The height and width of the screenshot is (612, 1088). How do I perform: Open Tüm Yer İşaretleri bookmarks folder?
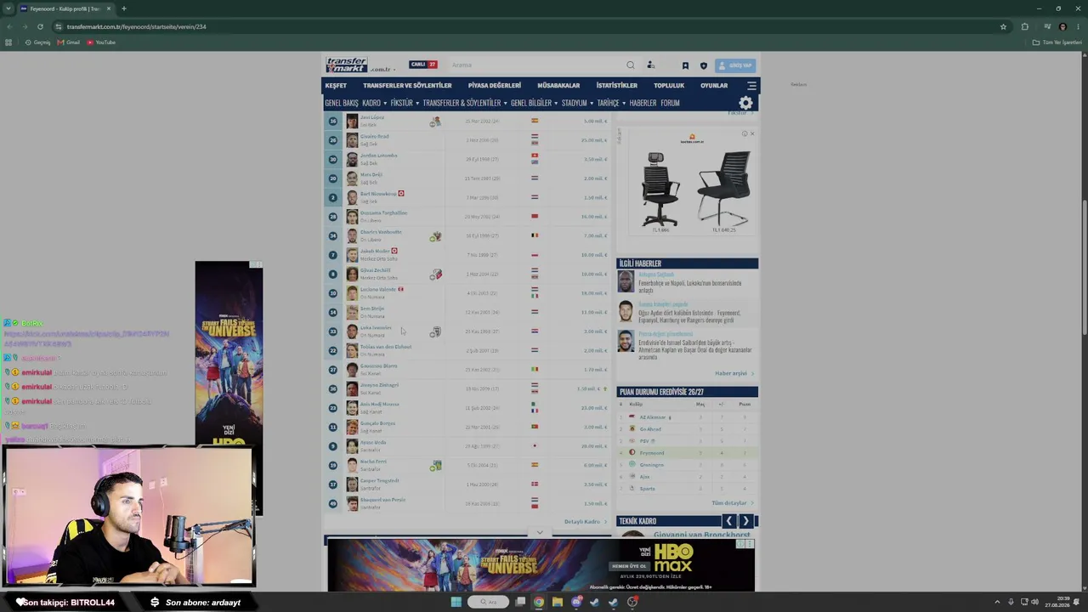click(x=1057, y=42)
